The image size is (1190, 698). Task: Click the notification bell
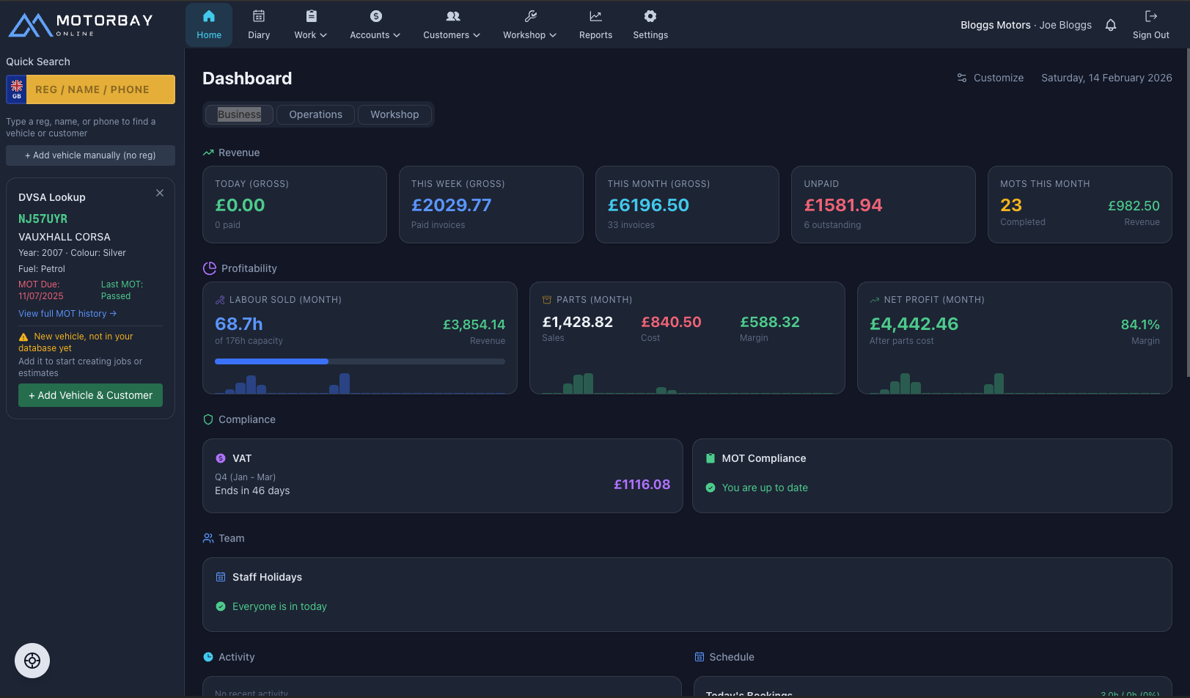pos(1111,24)
